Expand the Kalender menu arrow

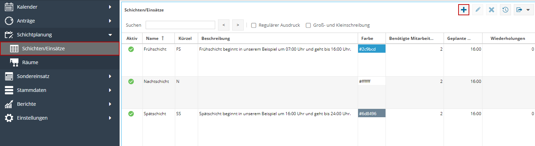(x=110, y=7)
